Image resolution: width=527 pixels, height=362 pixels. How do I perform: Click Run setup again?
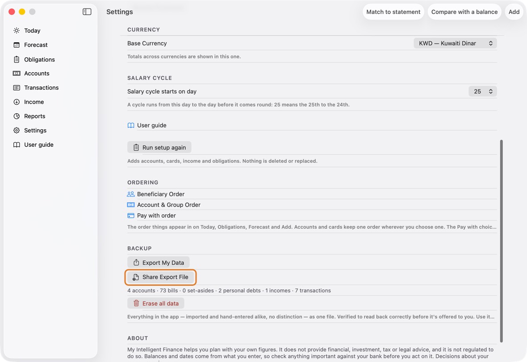point(159,148)
